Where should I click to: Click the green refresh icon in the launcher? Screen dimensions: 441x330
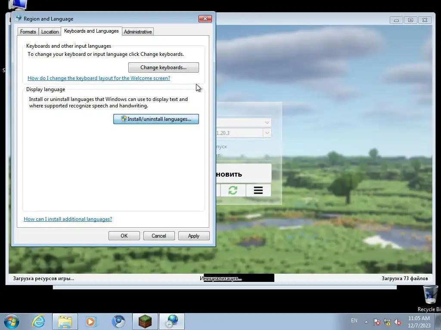(x=233, y=190)
